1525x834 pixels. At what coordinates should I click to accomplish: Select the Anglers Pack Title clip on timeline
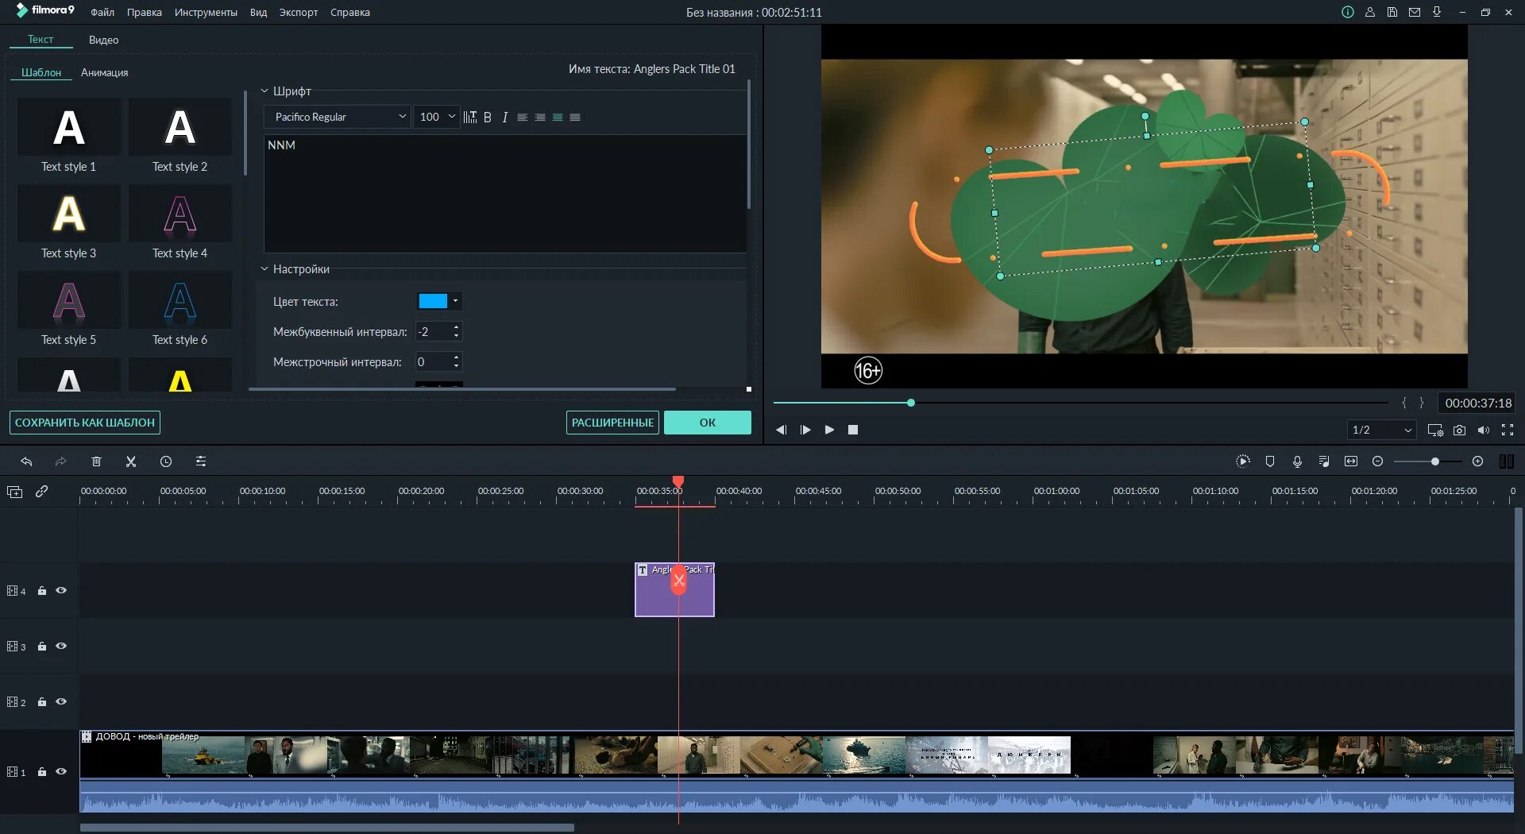click(674, 589)
